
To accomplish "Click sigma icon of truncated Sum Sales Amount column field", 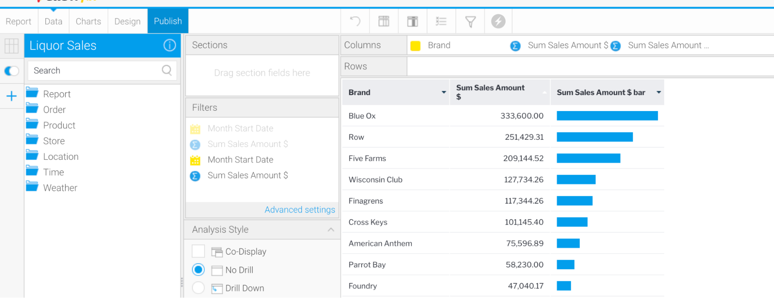I will click(616, 46).
